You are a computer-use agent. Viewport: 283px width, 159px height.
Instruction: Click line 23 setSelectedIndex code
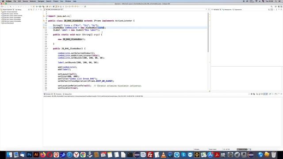point(76,53)
